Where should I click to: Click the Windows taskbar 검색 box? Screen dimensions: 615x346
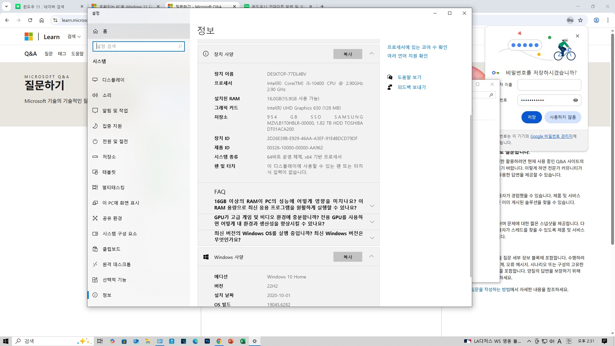[53, 341]
